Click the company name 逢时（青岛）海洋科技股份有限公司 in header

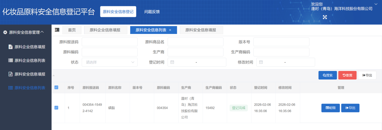pyautogui.click(x=342, y=8)
